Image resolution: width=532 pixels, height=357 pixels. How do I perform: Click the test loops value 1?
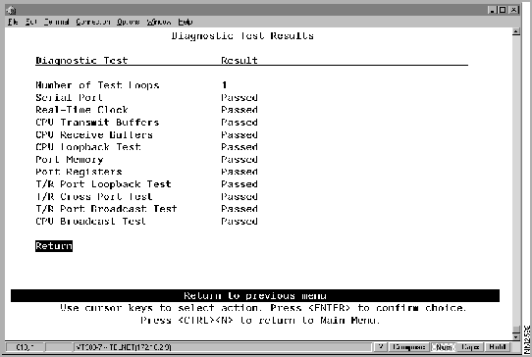click(224, 85)
